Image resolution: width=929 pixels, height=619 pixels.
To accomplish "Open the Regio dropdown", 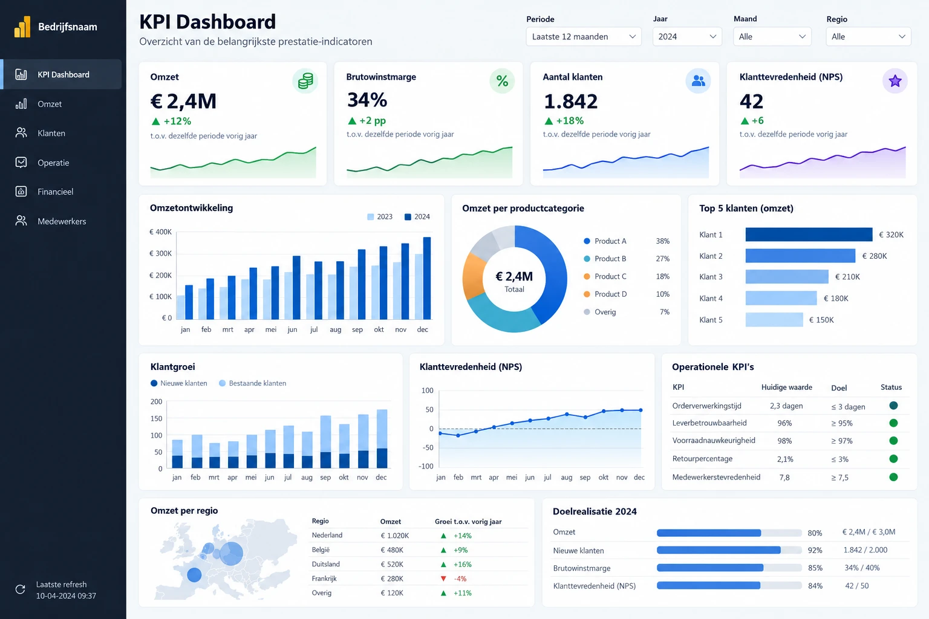I will [x=869, y=36].
